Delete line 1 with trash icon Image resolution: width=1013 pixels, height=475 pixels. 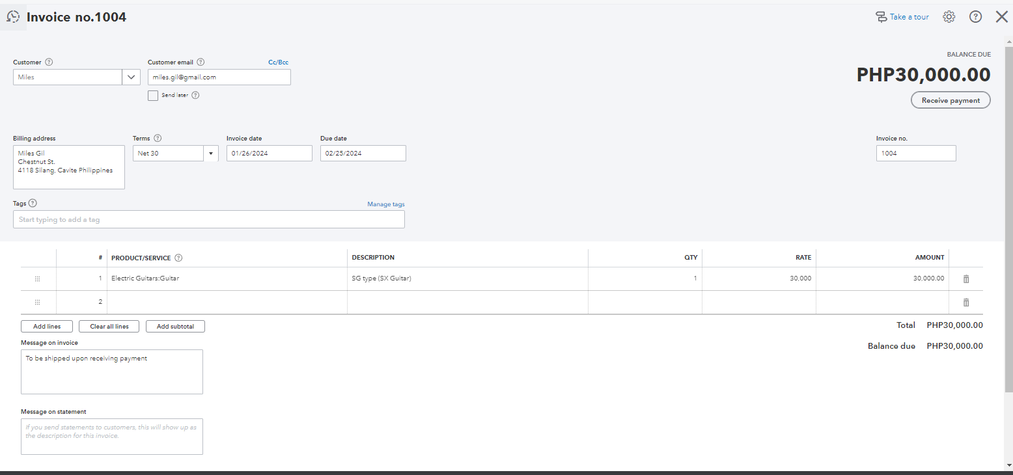pos(966,278)
